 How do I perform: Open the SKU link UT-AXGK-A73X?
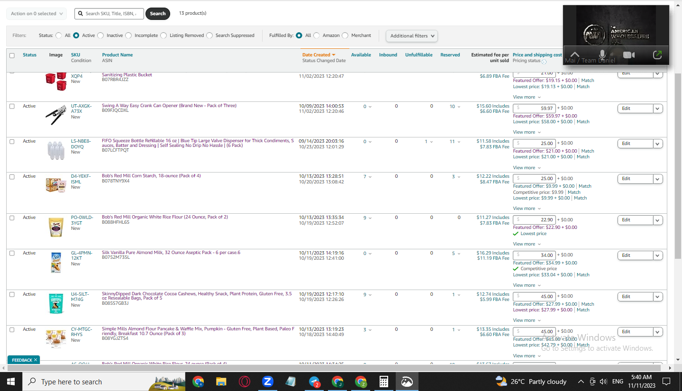coord(82,109)
